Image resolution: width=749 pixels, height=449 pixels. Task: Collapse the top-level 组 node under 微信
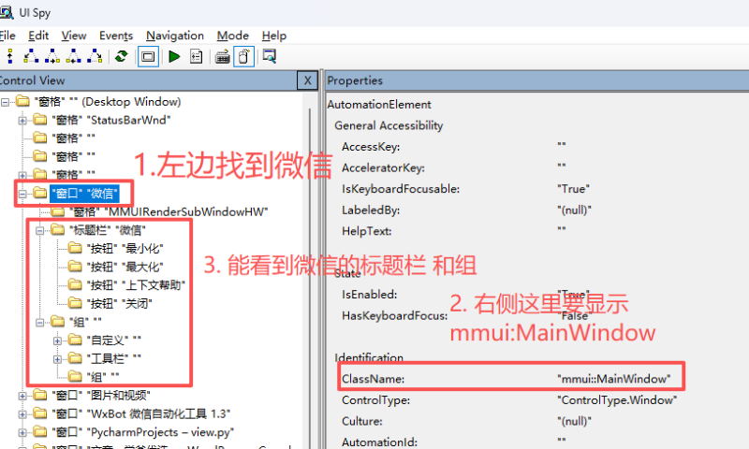coord(40,322)
